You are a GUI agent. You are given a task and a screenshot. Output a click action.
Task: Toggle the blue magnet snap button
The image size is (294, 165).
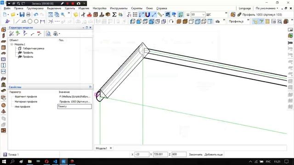(x=147, y=15)
